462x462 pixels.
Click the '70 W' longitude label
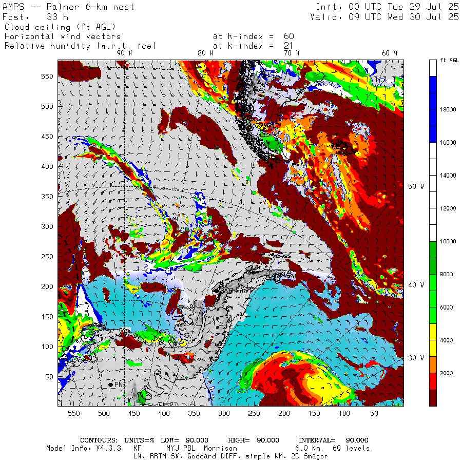292,53
